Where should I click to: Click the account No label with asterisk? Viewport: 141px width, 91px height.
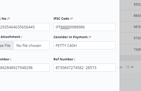5,18
